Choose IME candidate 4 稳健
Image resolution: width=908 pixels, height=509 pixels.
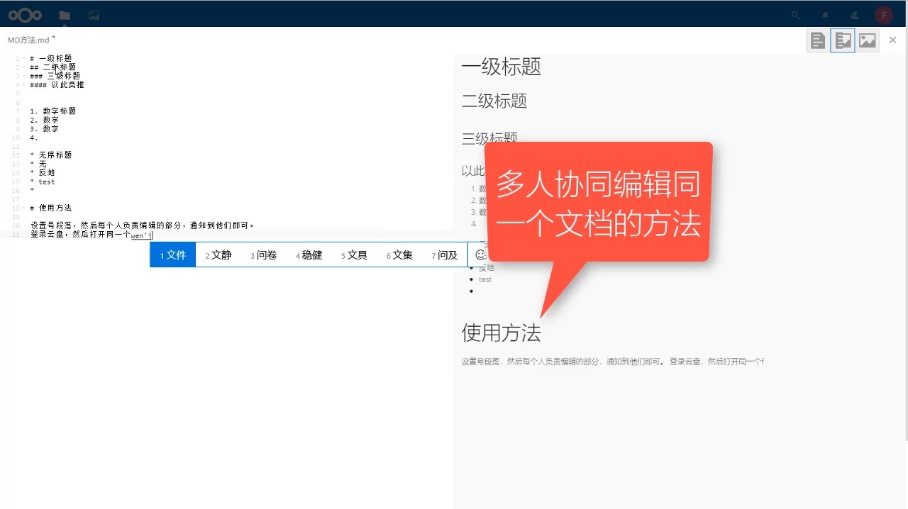pyautogui.click(x=309, y=255)
